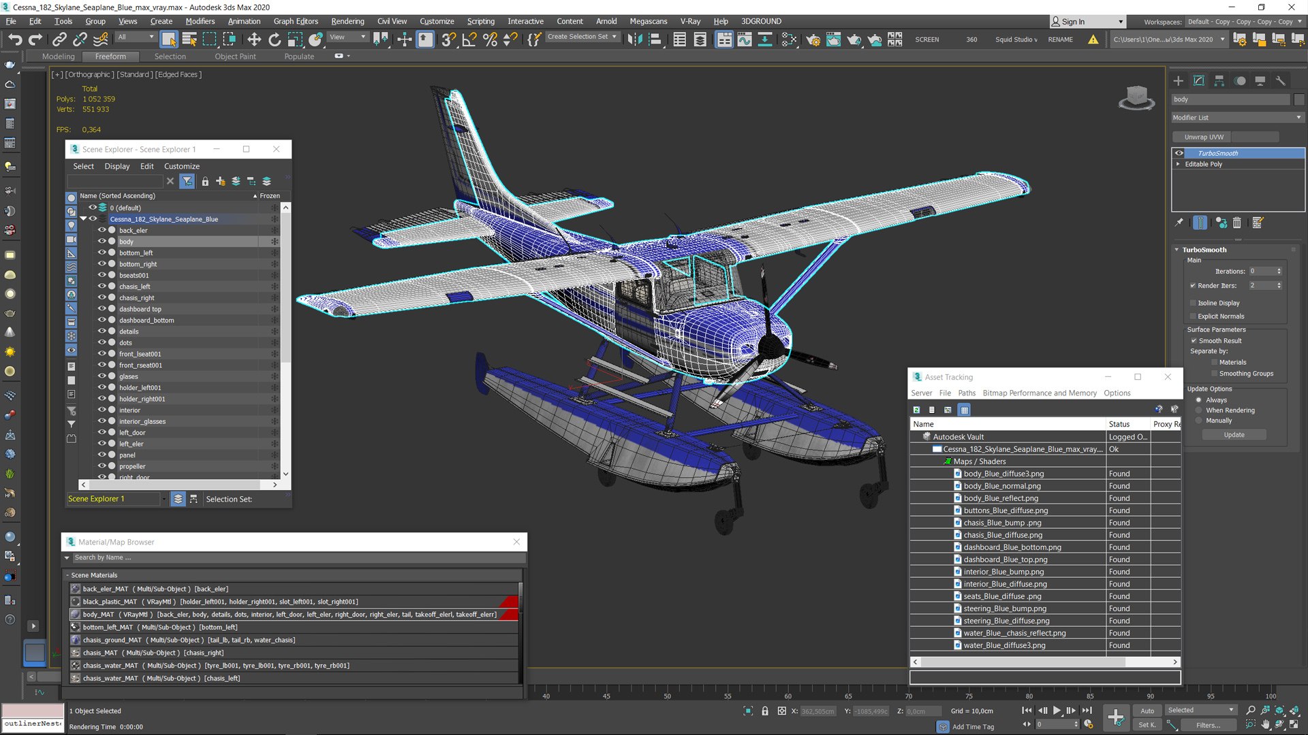Toggle selection lock padlock in status bar
Screen dimensions: 1308x735
tap(765, 711)
